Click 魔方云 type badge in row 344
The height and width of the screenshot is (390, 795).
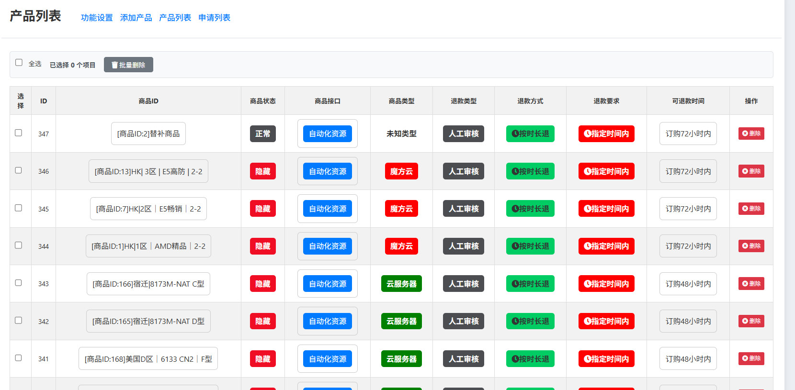click(x=401, y=246)
